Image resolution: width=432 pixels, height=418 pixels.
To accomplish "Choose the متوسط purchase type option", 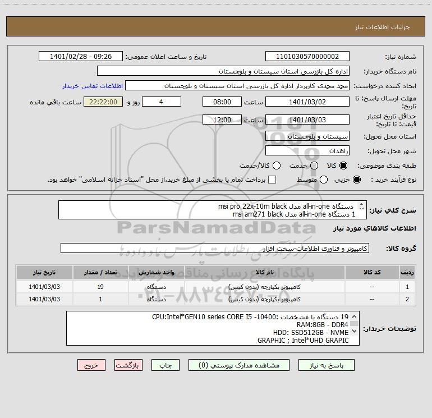I will tap(324, 180).
